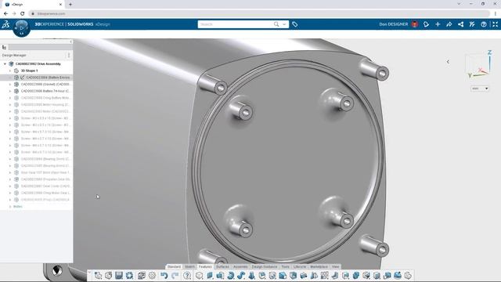Click the browser Reload button

point(22,13)
